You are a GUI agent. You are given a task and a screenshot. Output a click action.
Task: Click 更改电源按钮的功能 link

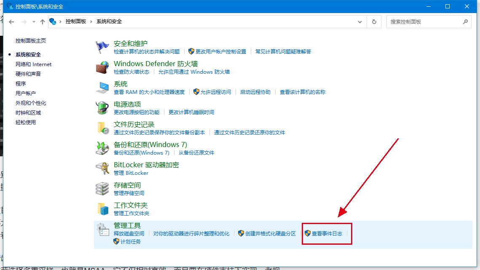(x=137, y=112)
